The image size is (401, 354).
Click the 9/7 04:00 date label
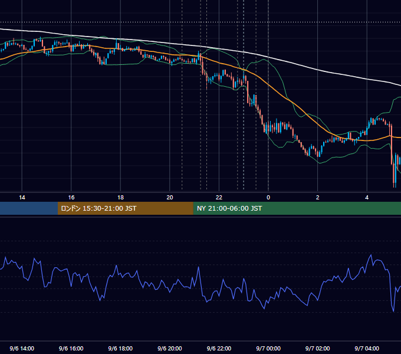(367, 348)
